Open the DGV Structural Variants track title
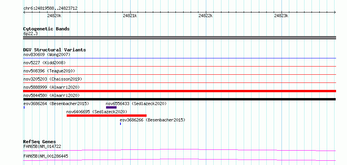 pyautogui.click(x=55, y=50)
